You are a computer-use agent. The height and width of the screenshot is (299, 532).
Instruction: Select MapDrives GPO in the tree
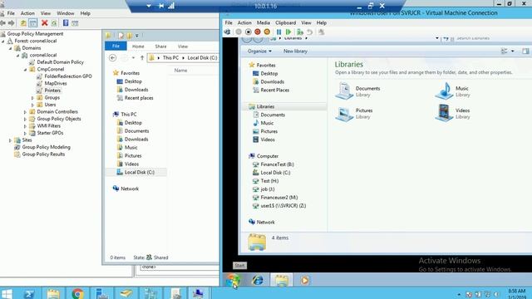coord(56,83)
